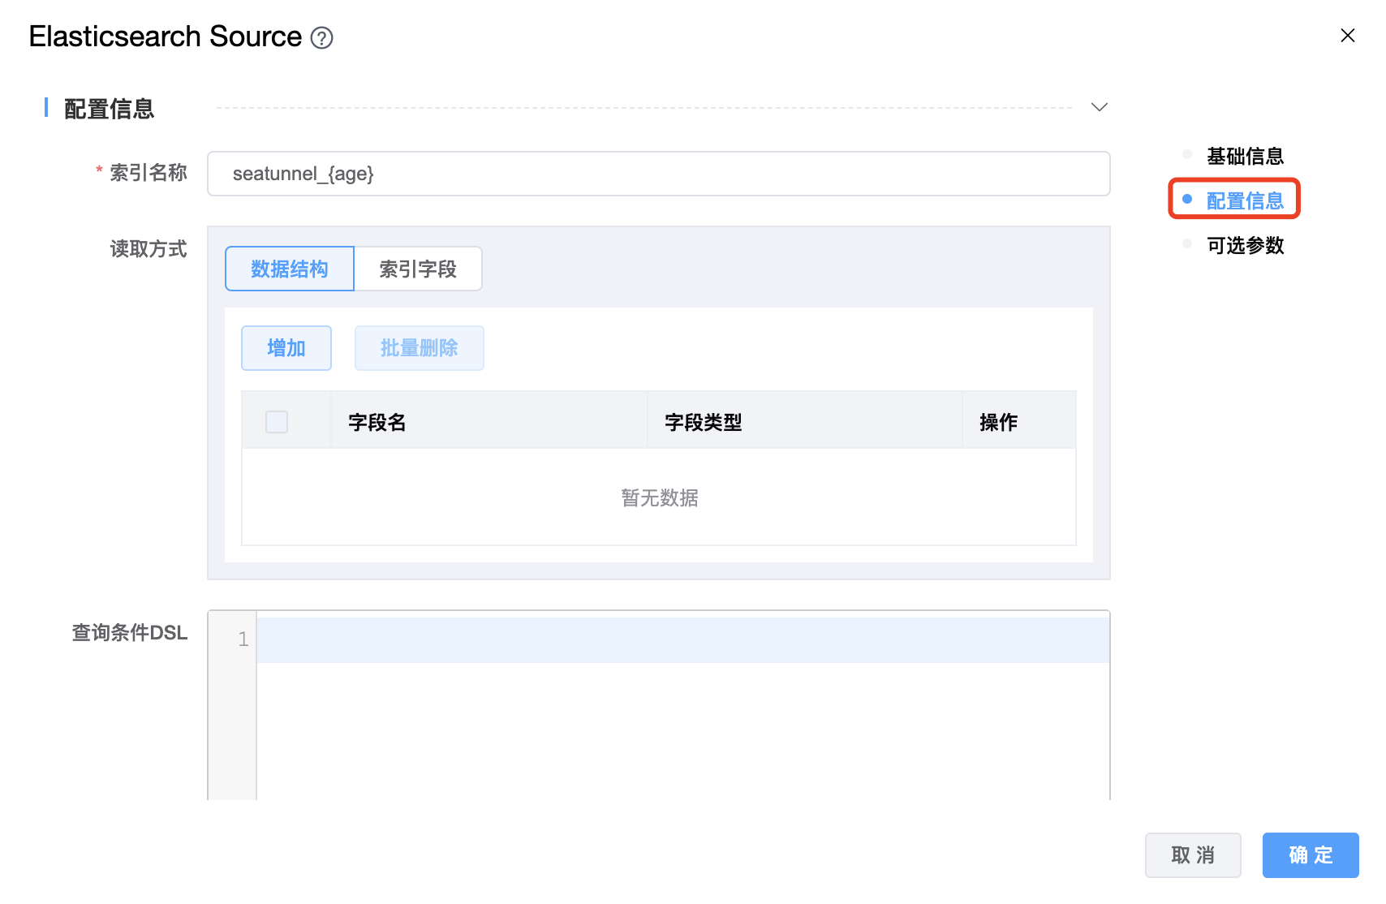Select the 数据结构 read mode tab
The image size is (1386, 904).
tap(290, 269)
